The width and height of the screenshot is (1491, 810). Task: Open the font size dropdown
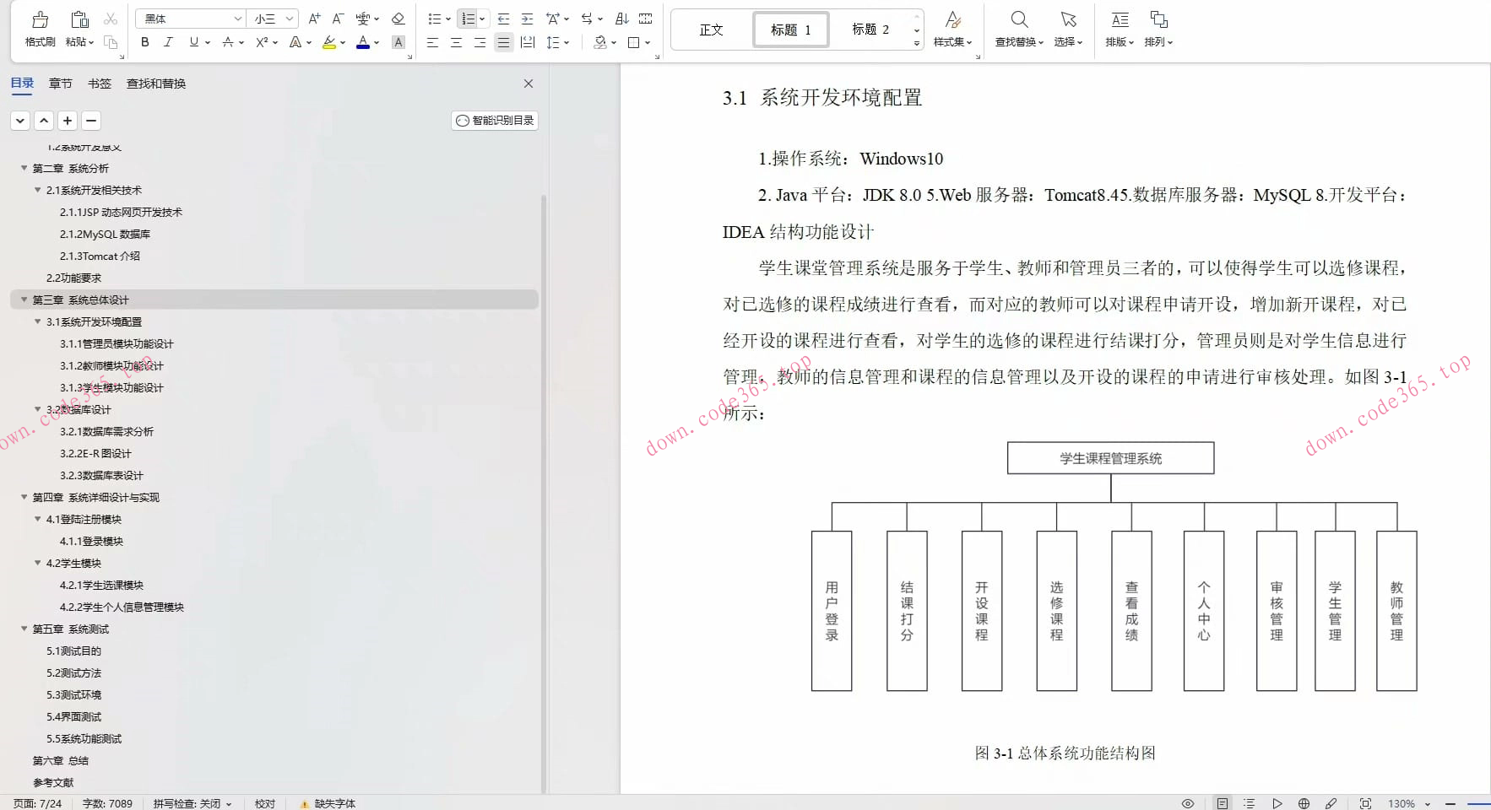click(288, 18)
